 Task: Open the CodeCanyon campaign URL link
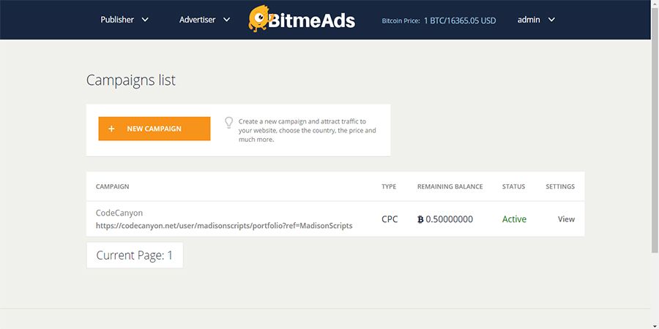pyautogui.click(x=224, y=226)
